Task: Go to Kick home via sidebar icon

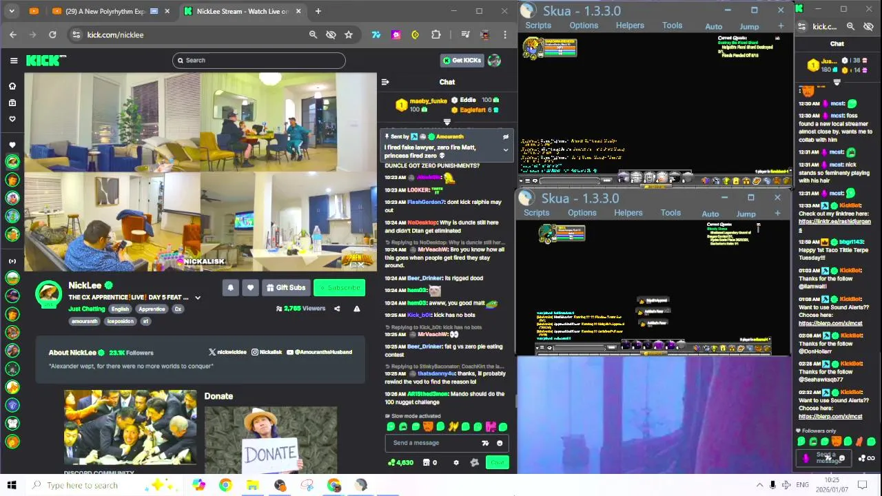Action: click(x=12, y=86)
